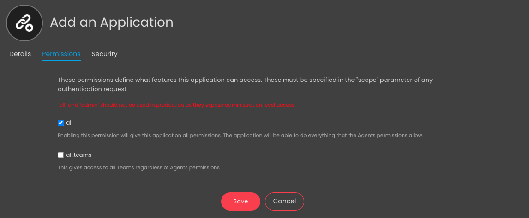
Task: Open the Security tab
Action: coord(105,54)
